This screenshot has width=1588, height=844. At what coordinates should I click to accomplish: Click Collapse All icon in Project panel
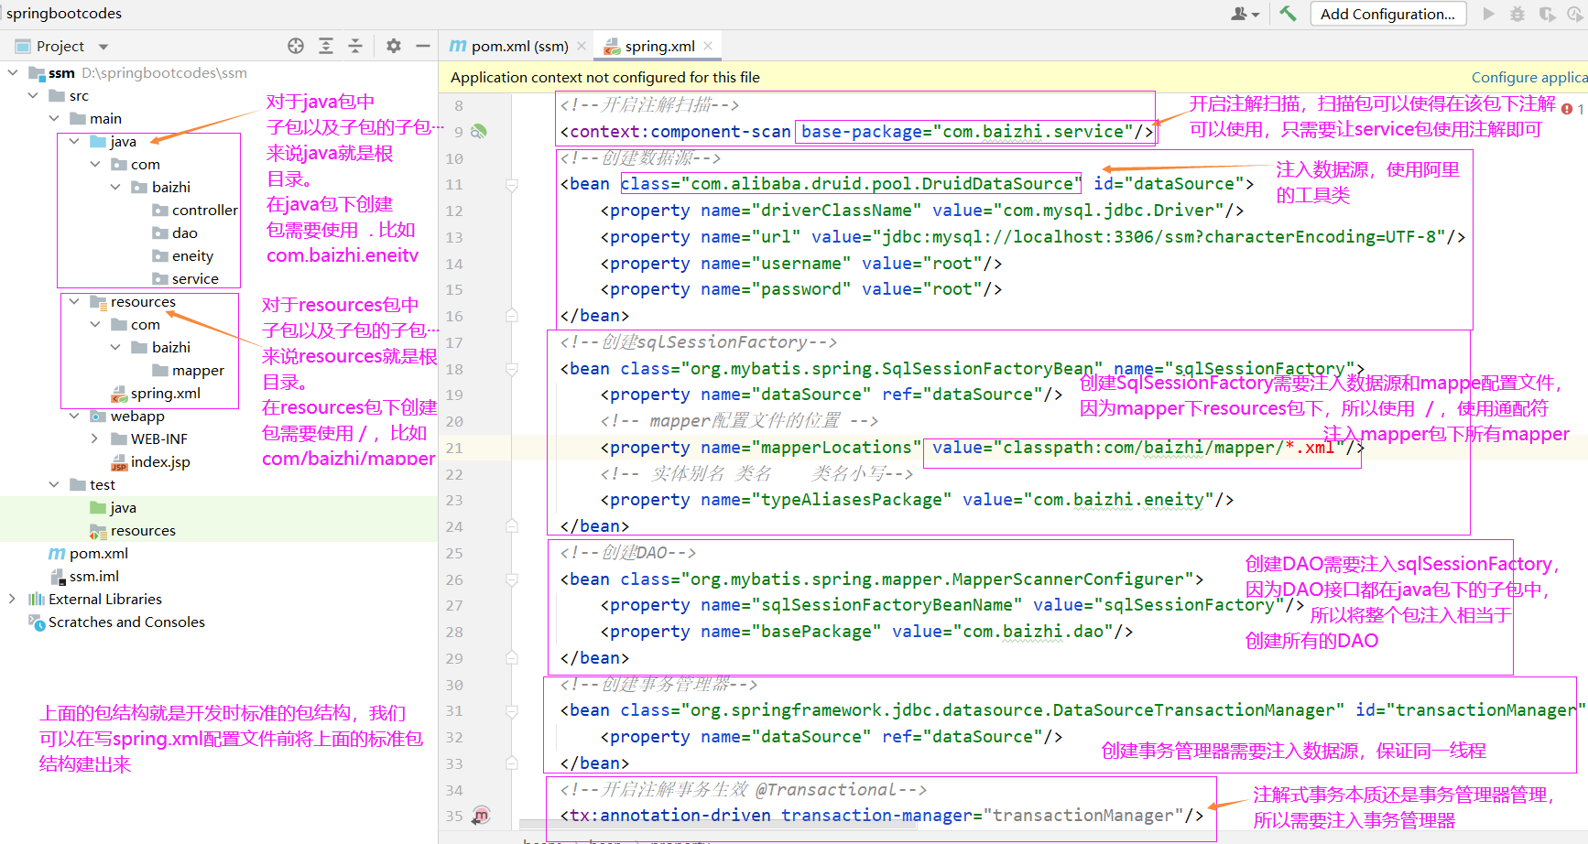pos(355,46)
